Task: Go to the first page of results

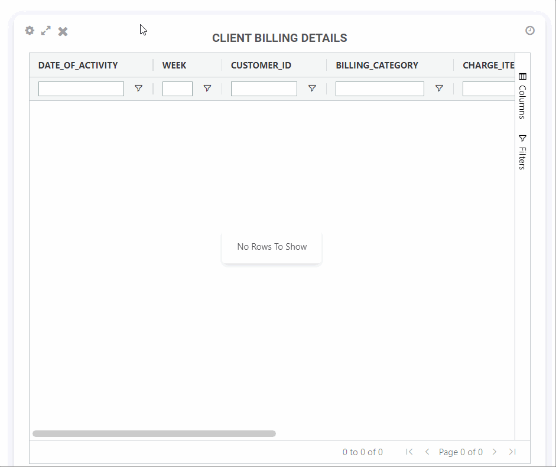Action: pyautogui.click(x=409, y=452)
